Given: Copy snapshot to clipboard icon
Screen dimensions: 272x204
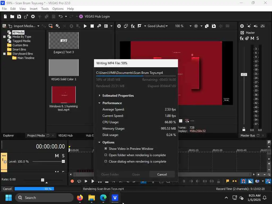Looking at the screenshot, I should (207, 26).
